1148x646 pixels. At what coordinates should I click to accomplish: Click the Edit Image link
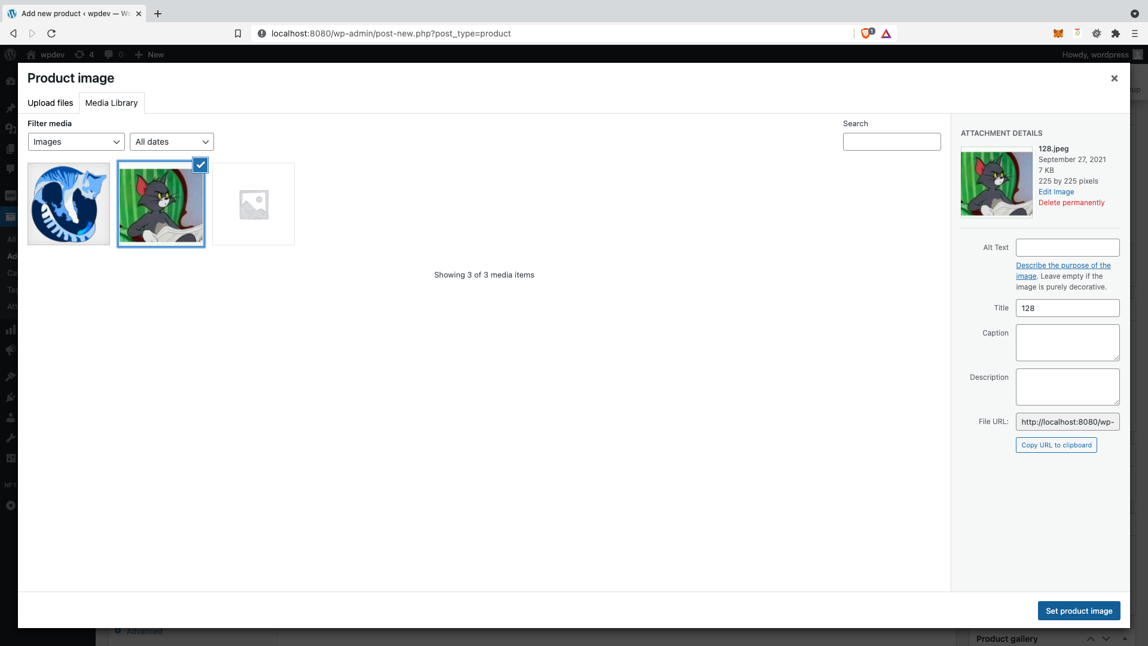pyautogui.click(x=1056, y=192)
